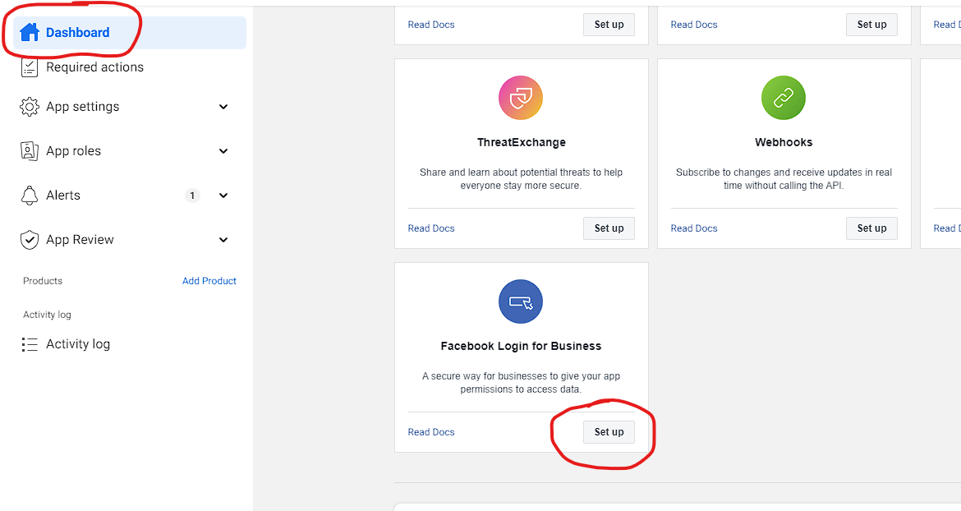Click the small Activity log section heading
The width and height of the screenshot is (961, 511).
pyautogui.click(x=47, y=315)
